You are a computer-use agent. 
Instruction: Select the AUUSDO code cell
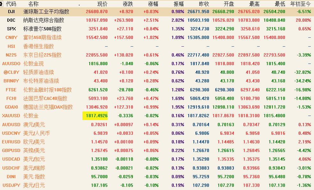coord(11,64)
